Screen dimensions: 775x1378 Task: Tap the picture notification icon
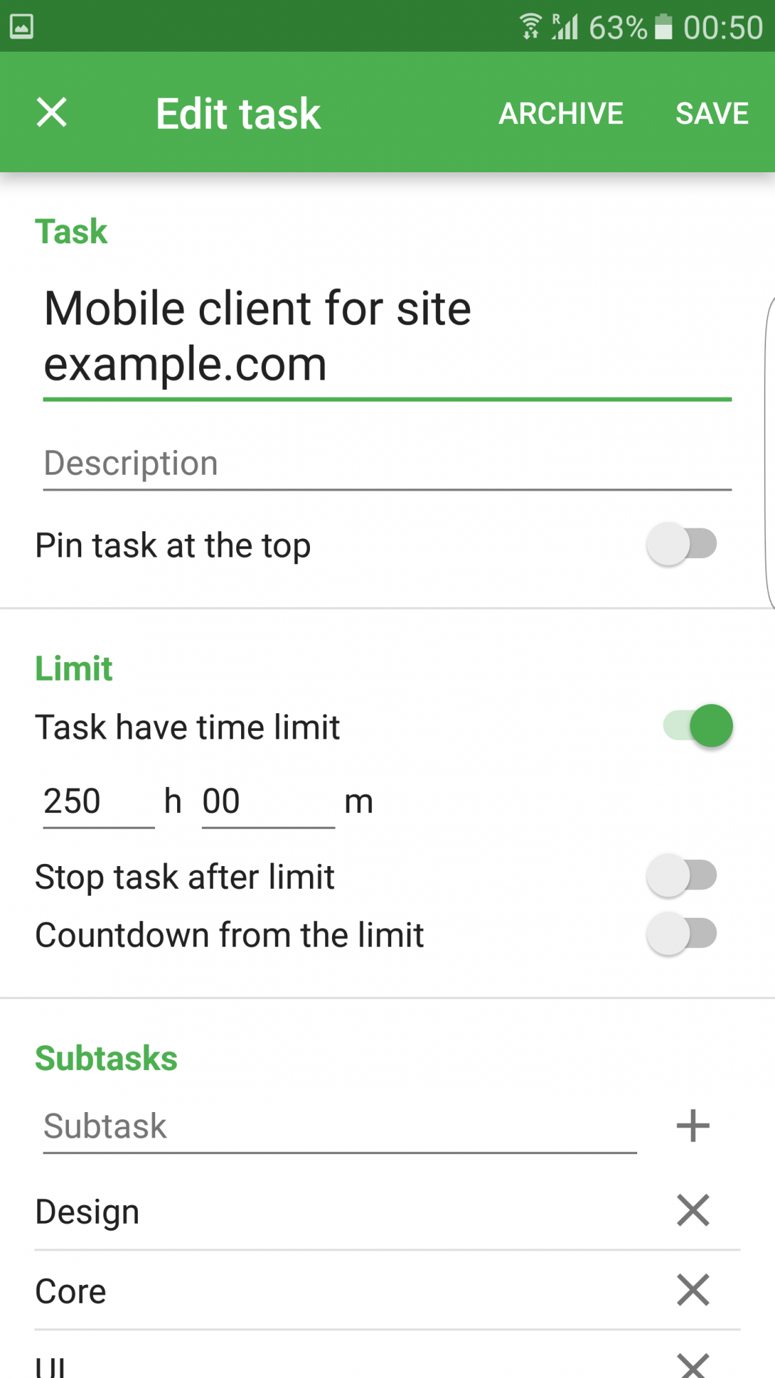point(21,26)
